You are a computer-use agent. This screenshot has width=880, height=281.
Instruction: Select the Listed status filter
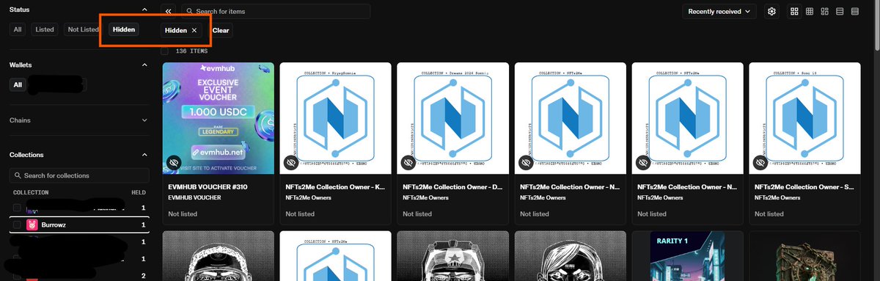click(45, 29)
